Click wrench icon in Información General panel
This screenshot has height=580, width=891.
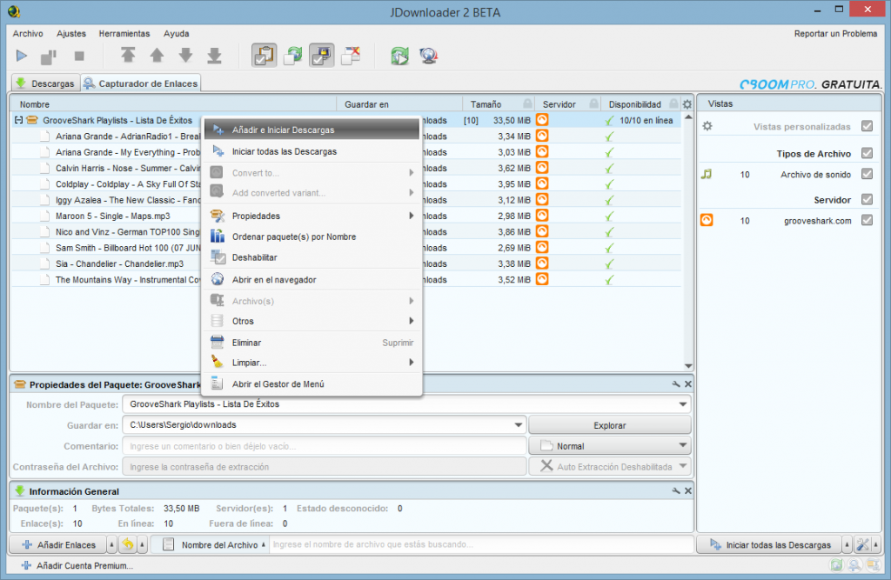pyautogui.click(x=676, y=490)
